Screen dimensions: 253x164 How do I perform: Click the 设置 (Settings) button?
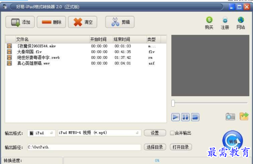click(155, 133)
